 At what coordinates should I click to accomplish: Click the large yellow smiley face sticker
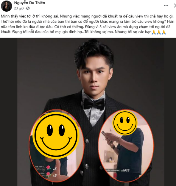pyautogui.click(x=56, y=135)
